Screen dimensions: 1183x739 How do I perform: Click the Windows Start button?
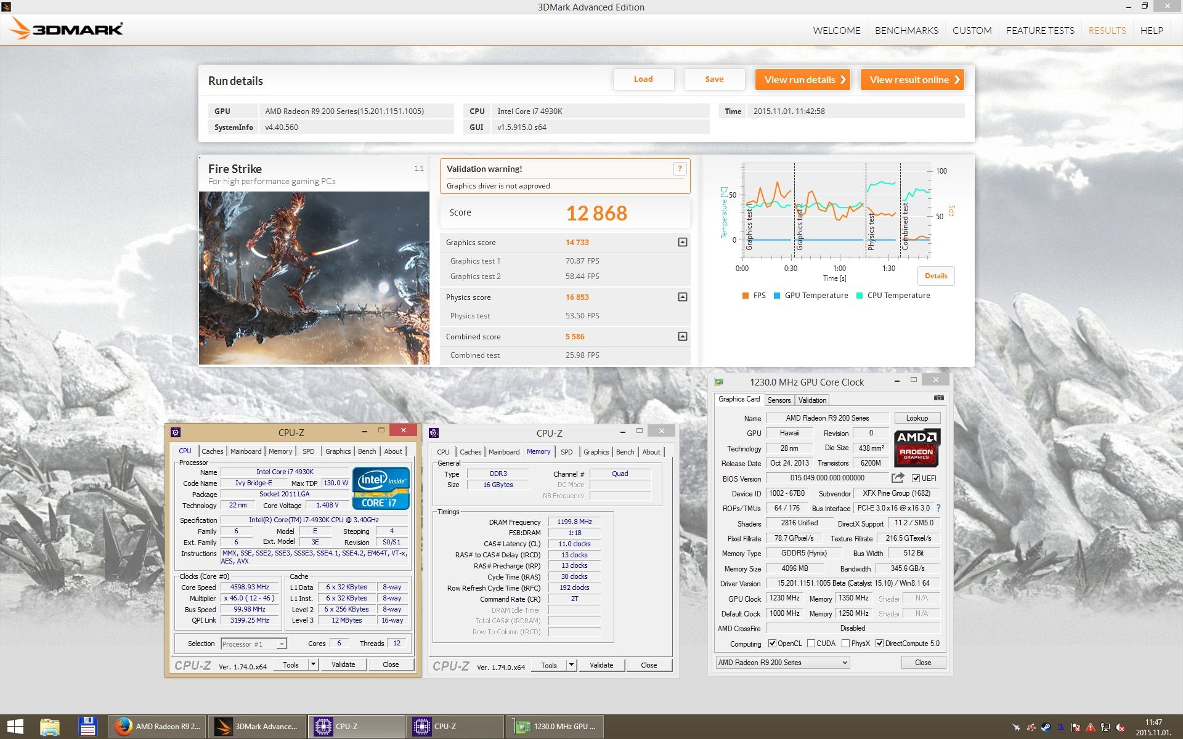tap(15, 727)
